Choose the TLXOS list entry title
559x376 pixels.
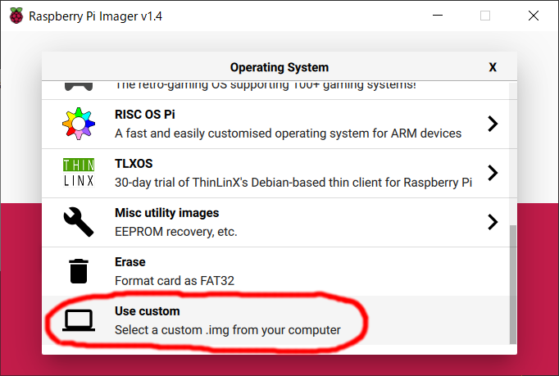[134, 164]
